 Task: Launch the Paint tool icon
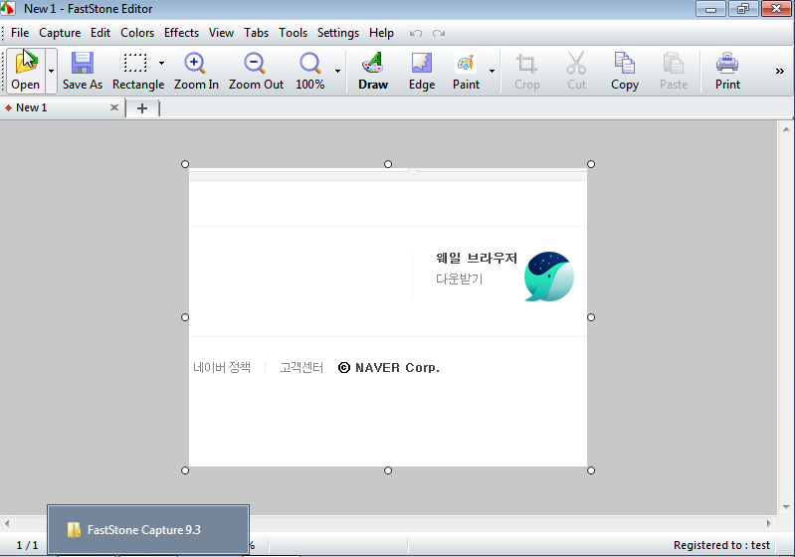click(466, 65)
